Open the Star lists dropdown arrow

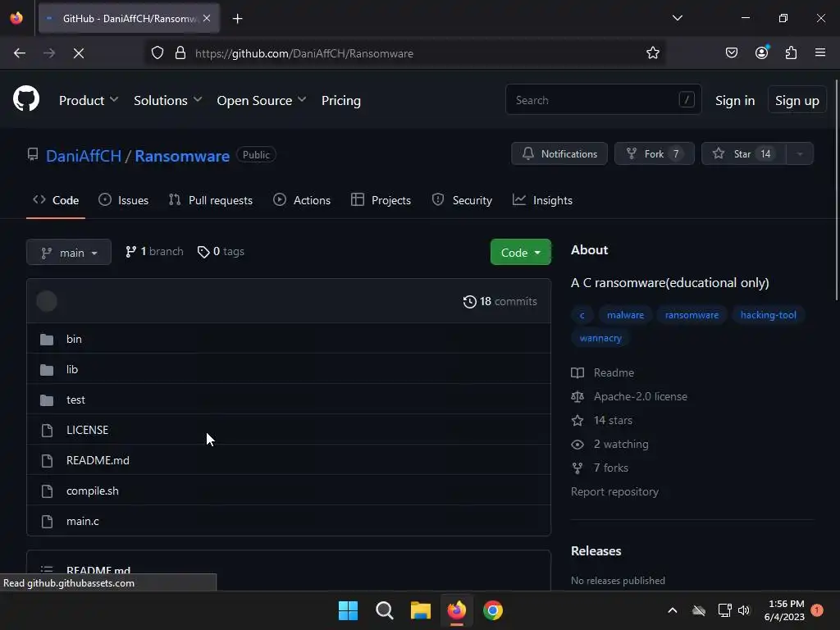tap(799, 154)
